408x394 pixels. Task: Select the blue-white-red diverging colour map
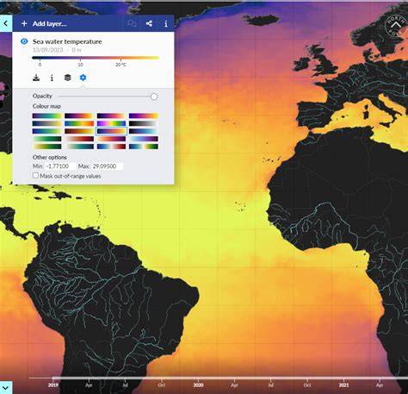(111, 147)
